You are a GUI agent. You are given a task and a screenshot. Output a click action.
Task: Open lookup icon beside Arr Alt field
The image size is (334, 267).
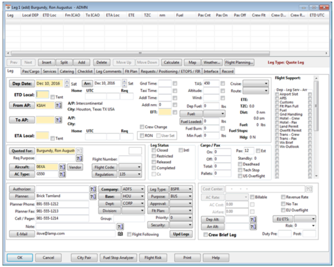coord(253,226)
